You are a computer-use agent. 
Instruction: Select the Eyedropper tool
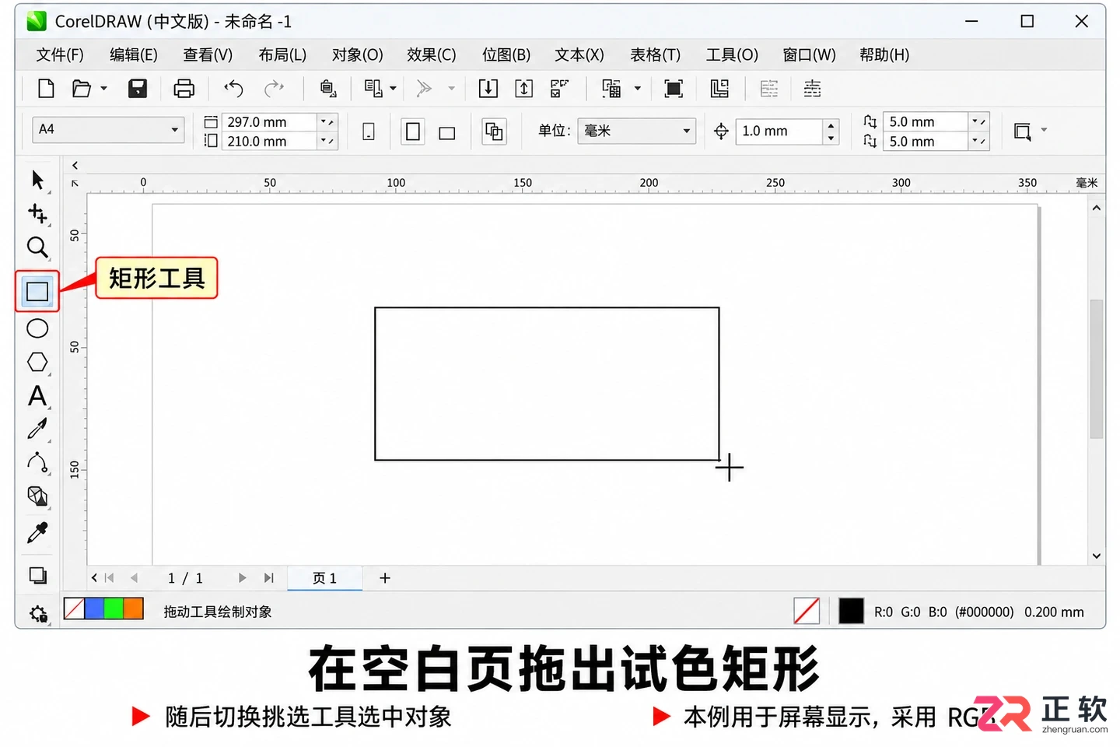pos(37,533)
